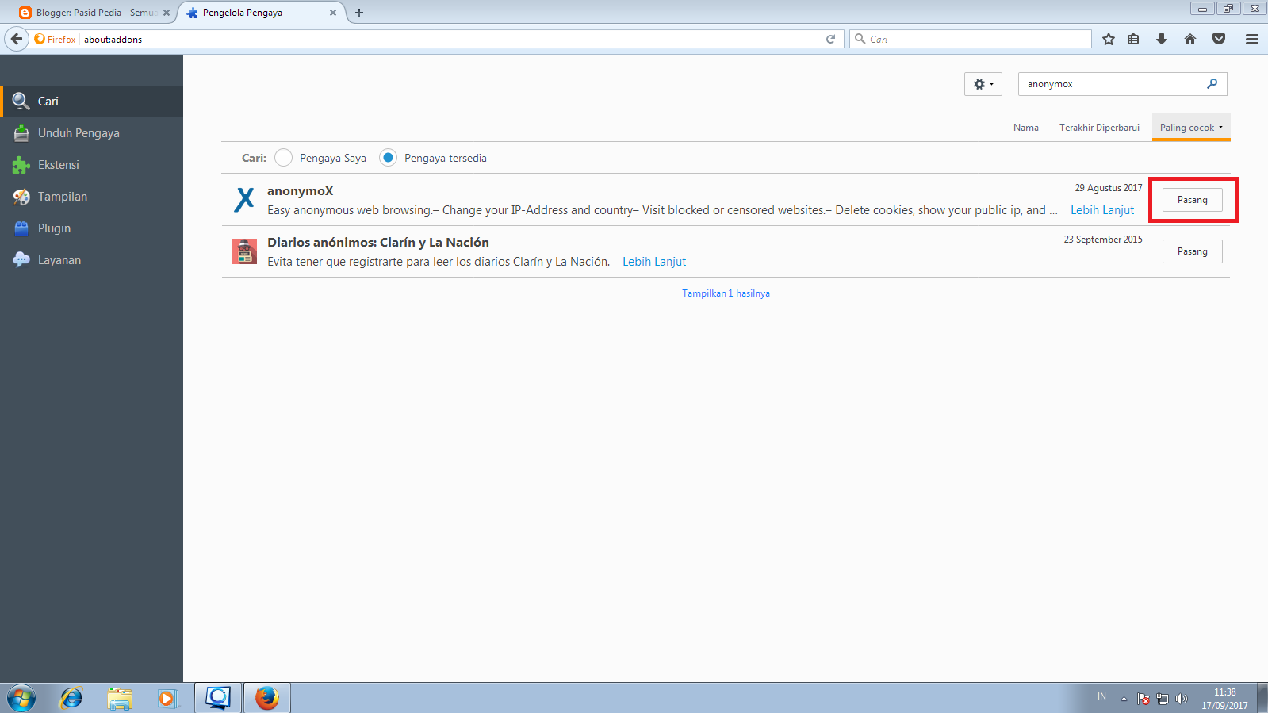
Task: Bookmark this page with the star icon
Action: tap(1109, 39)
